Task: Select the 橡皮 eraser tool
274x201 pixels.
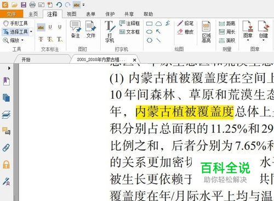Action: [x=185, y=32]
